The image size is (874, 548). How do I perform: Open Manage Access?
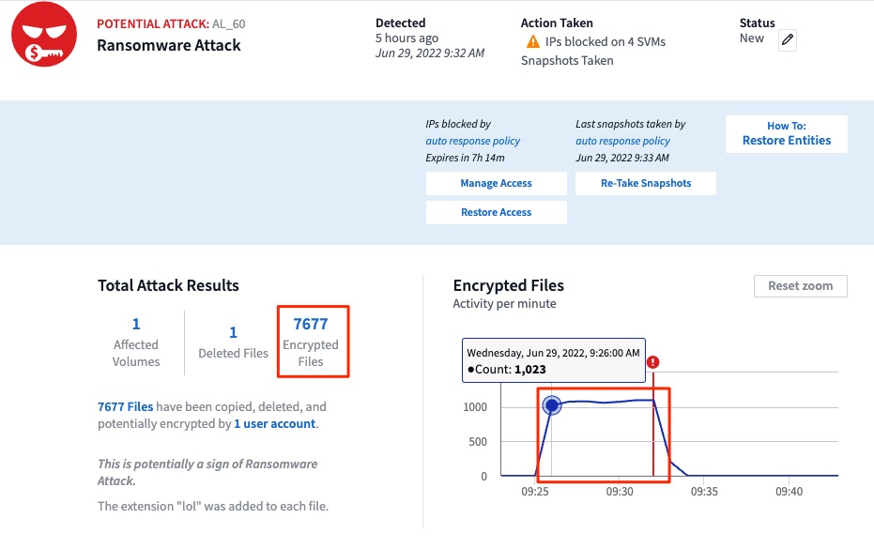click(496, 183)
